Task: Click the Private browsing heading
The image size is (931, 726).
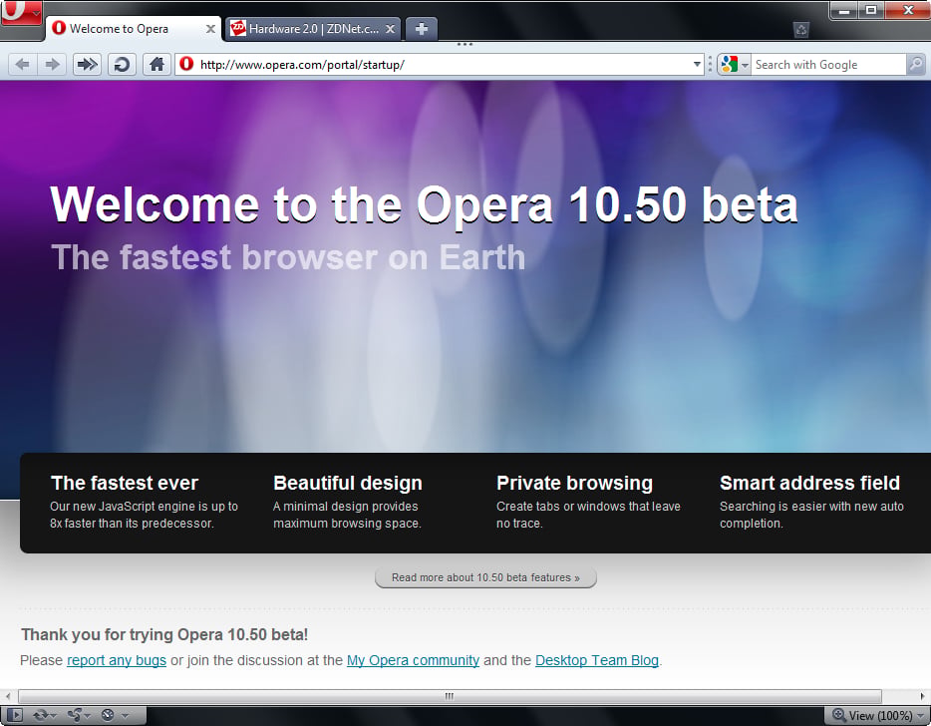Action: tap(575, 483)
